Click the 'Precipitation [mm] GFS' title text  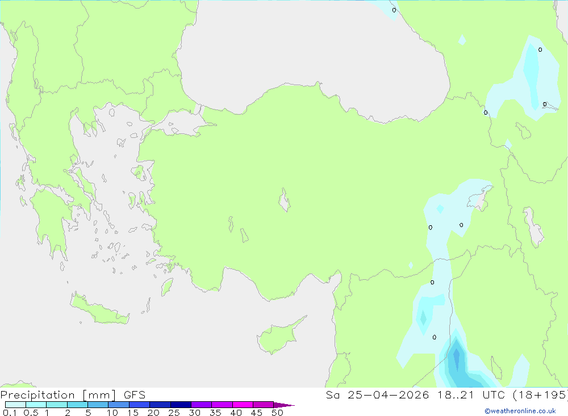(73, 395)
